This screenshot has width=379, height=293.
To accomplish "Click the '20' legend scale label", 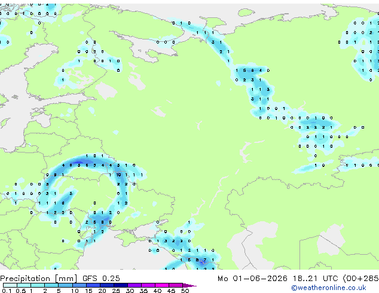I will point(102,291).
